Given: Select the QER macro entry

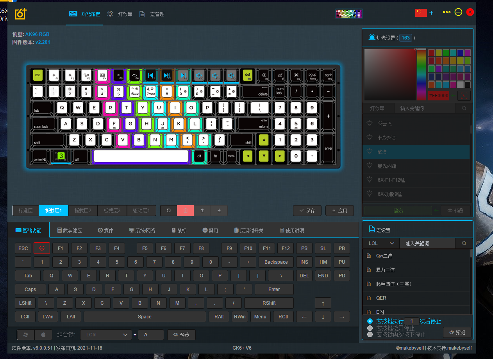Looking at the screenshot, I should pos(416,298).
